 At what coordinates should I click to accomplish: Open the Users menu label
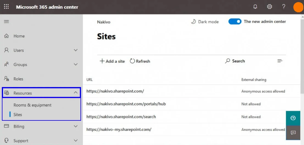(19, 50)
